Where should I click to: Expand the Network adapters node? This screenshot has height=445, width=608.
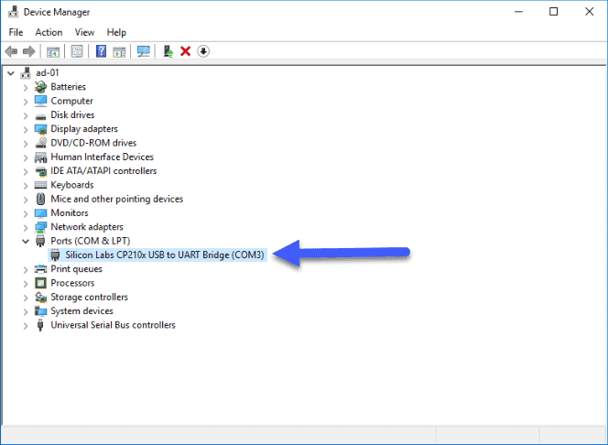tap(26, 228)
